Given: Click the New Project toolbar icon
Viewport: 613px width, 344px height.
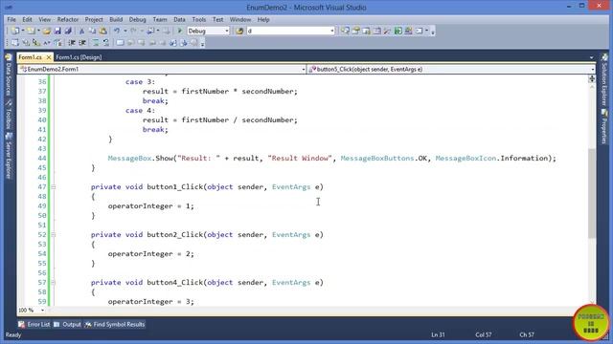Looking at the screenshot, I should 15,31.
